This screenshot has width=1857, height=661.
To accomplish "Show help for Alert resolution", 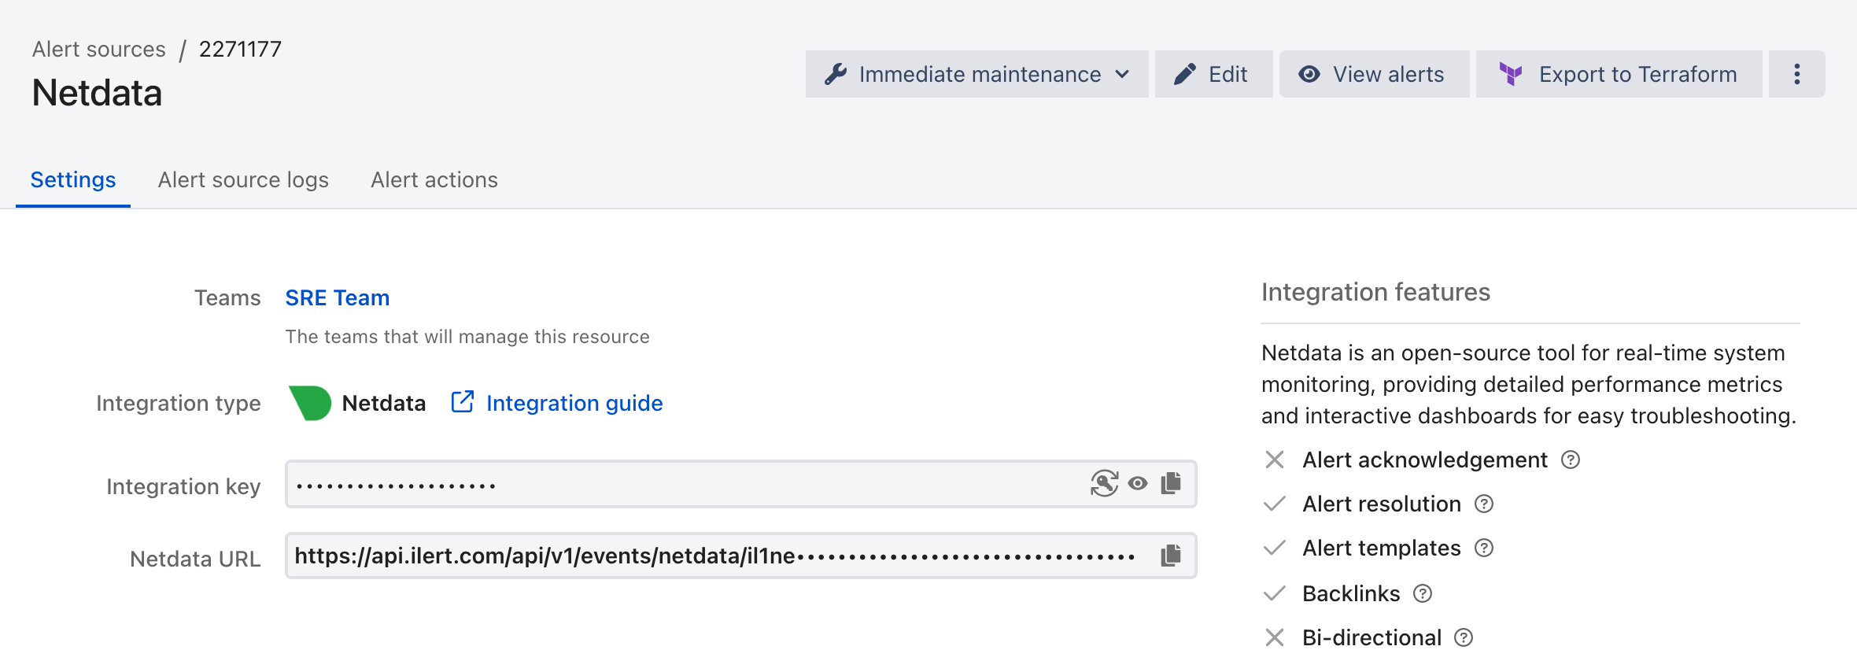I will pos(1484,504).
